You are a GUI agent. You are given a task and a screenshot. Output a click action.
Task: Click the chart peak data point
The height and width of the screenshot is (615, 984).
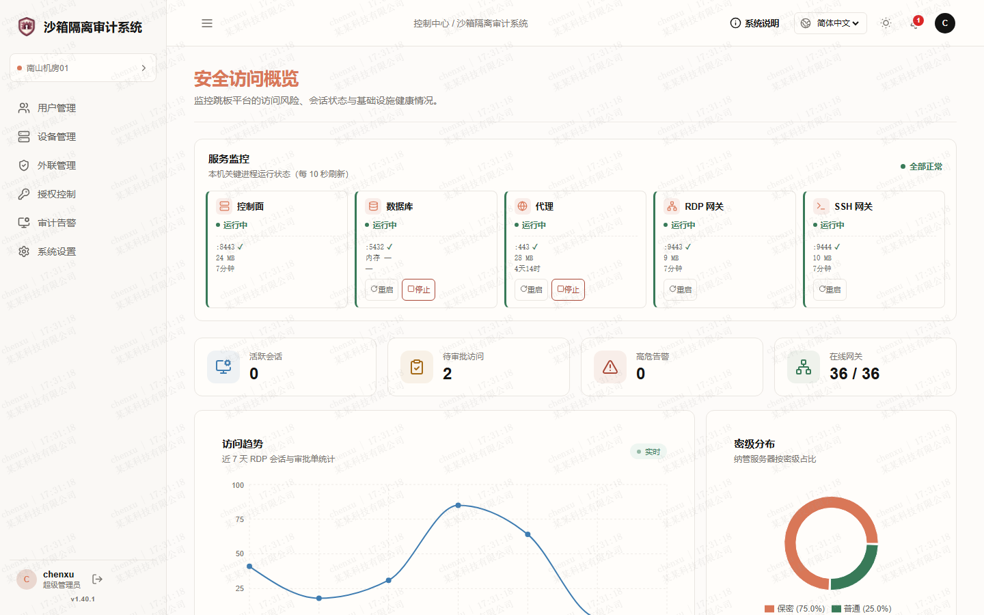coord(458,505)
